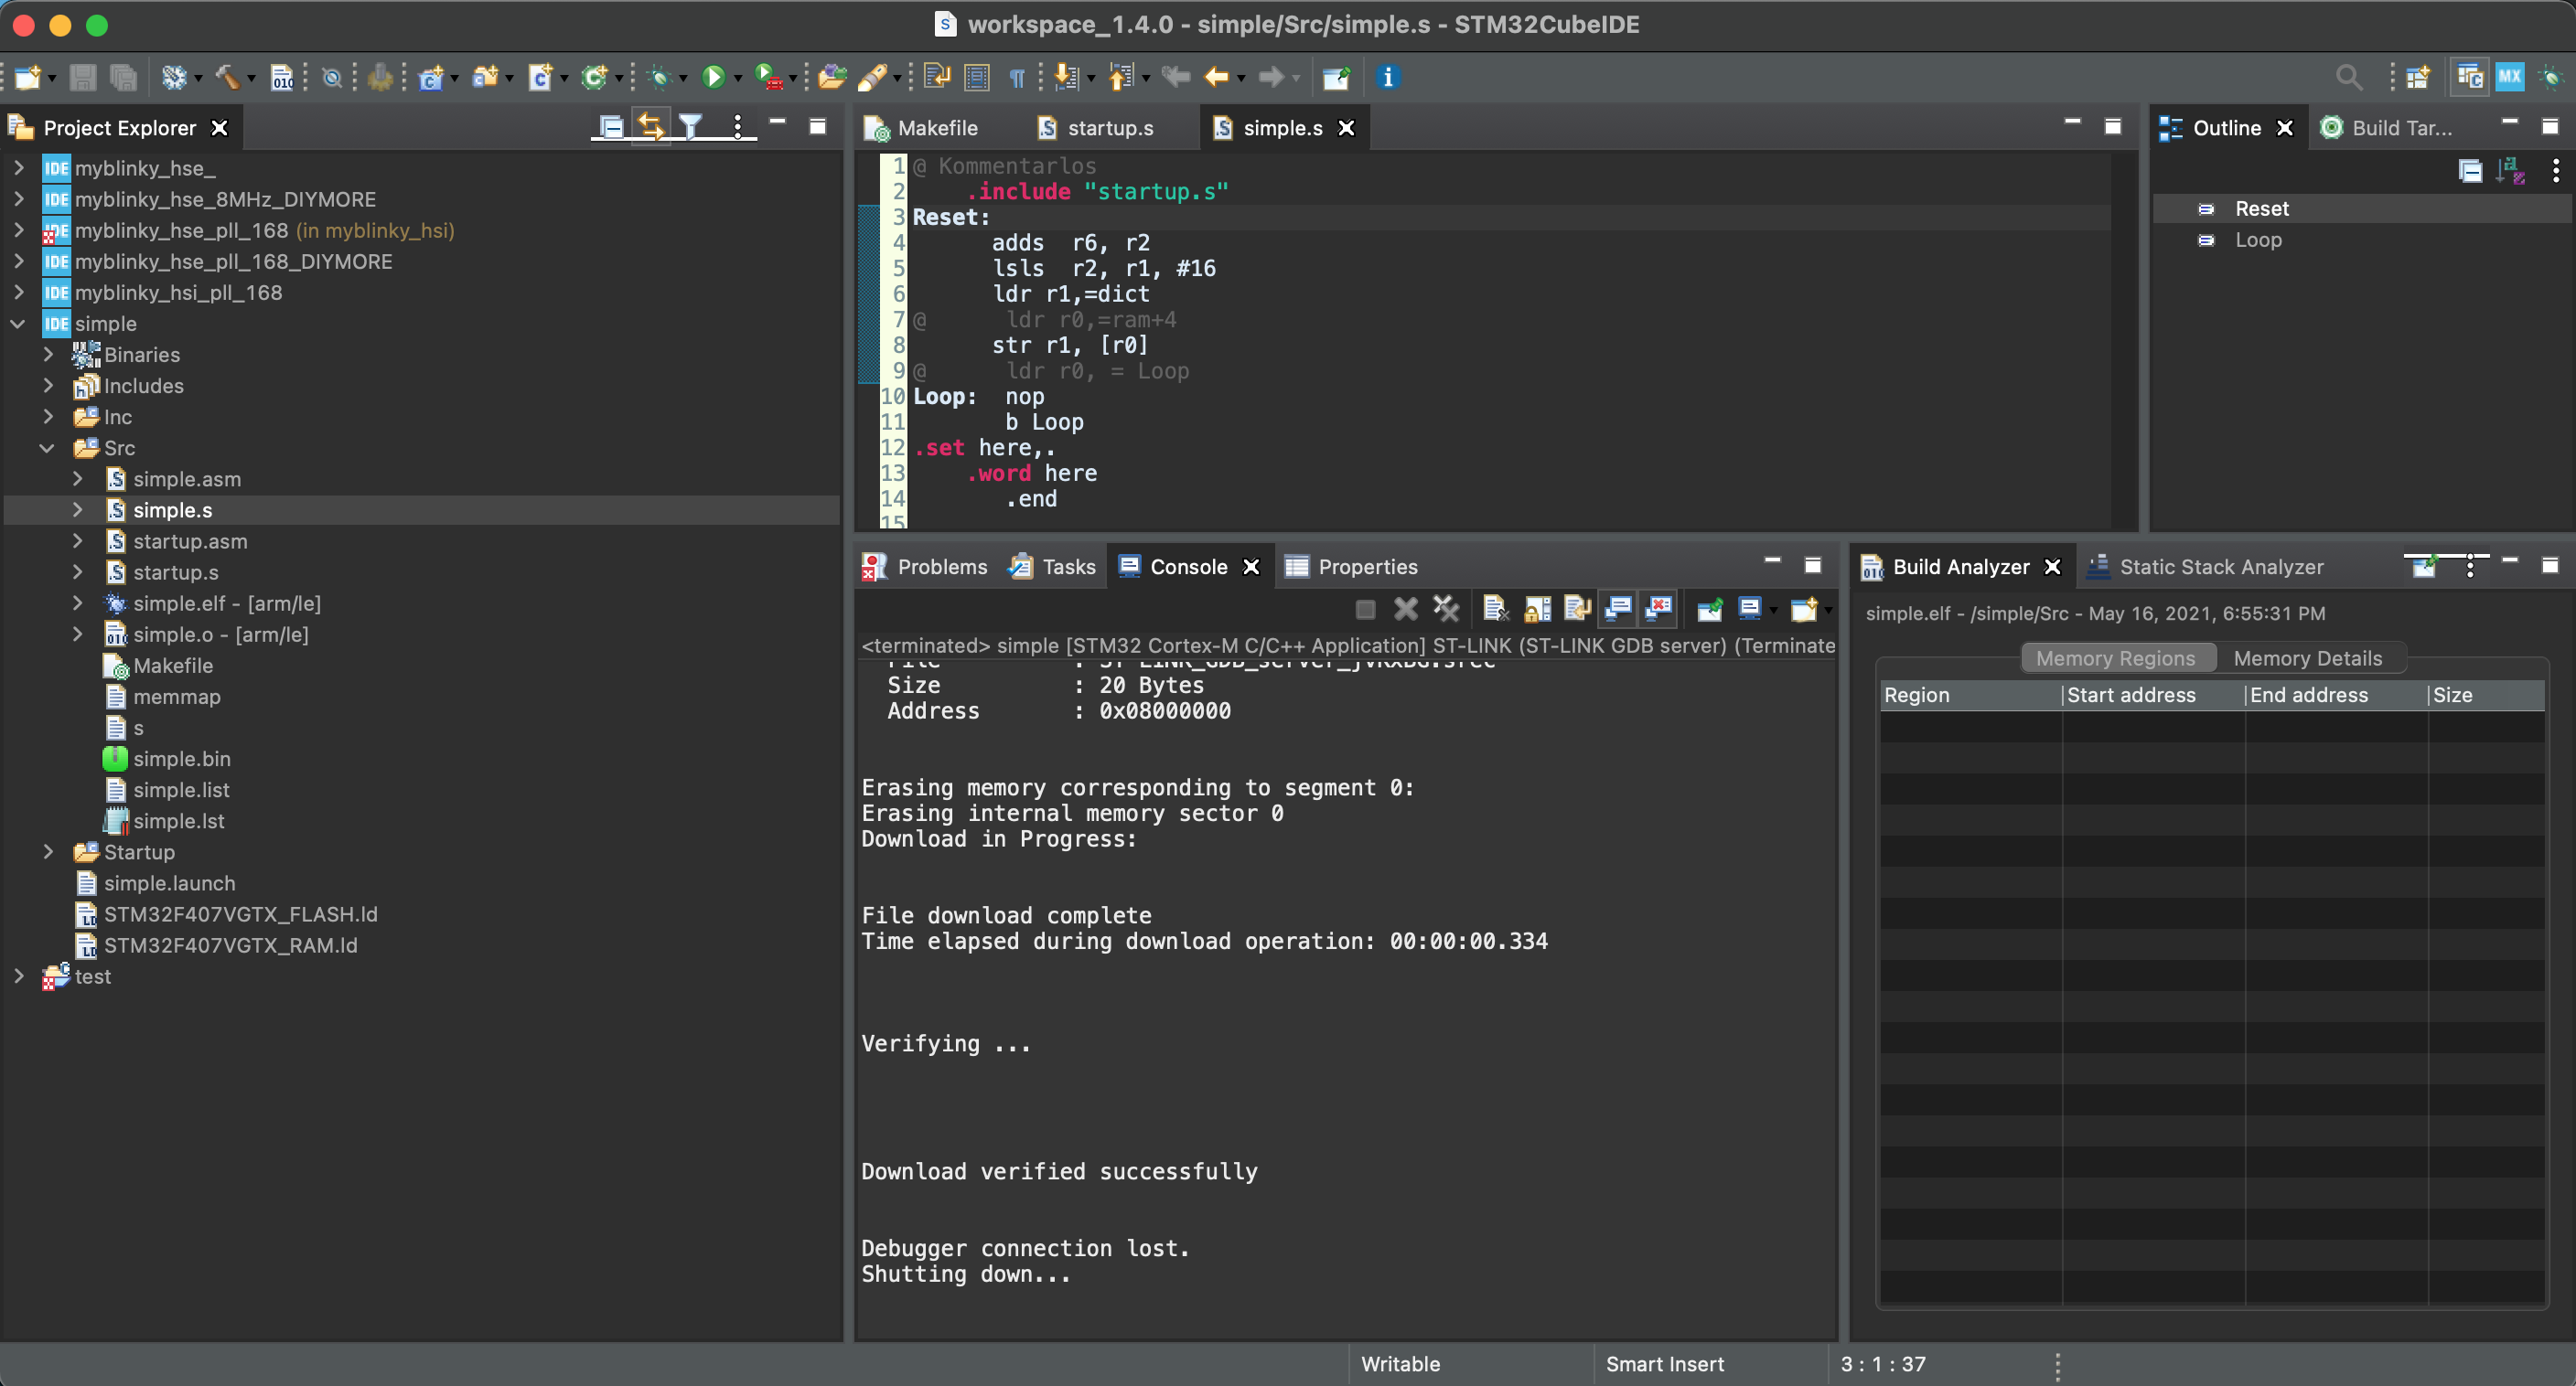
Task: Open the Tasks tab
Action: [x=1052, y=567]
